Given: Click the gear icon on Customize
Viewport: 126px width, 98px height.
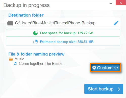Looking at the screenshot, I should (x=94, y=68).
